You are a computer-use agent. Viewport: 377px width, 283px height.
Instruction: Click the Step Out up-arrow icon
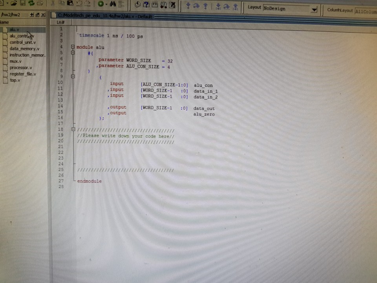(x=205, y=6)
